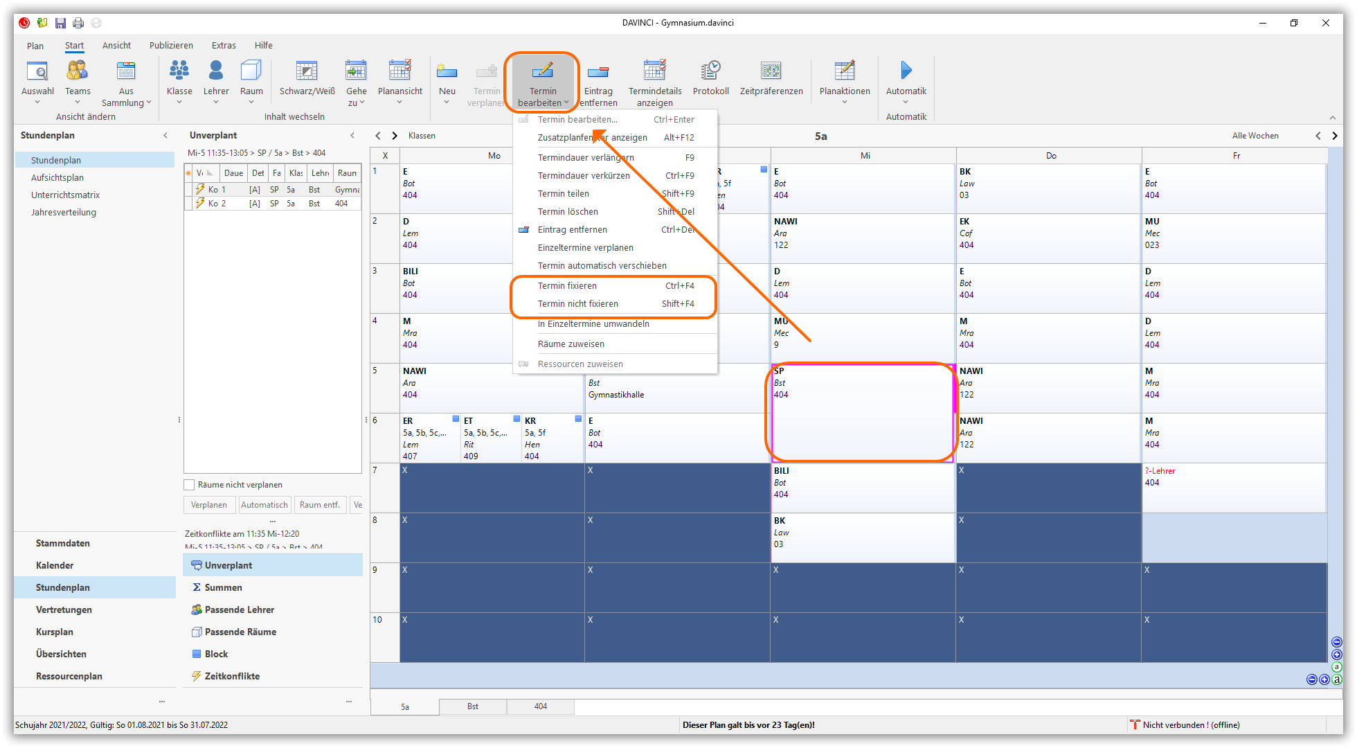Choose Termin teilen from menu
Viewport: 1357px width, 748px height.
coord(563,193)
